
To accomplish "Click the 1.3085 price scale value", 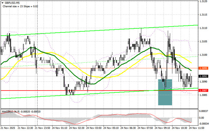I will (x=203, y=95).
